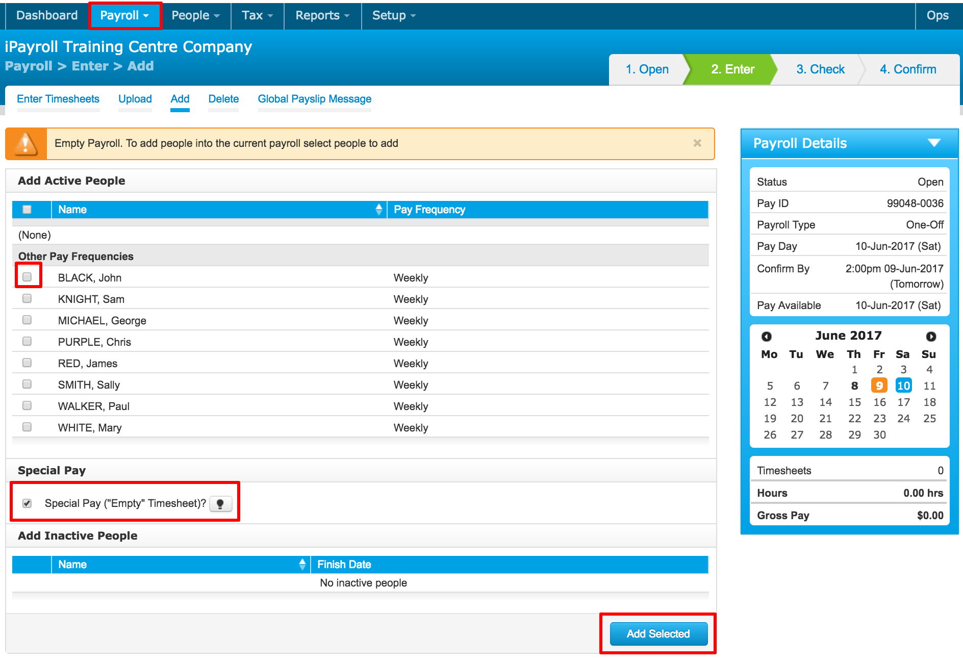
Task: Switch to the Upload tab
Action: [135, 99]
